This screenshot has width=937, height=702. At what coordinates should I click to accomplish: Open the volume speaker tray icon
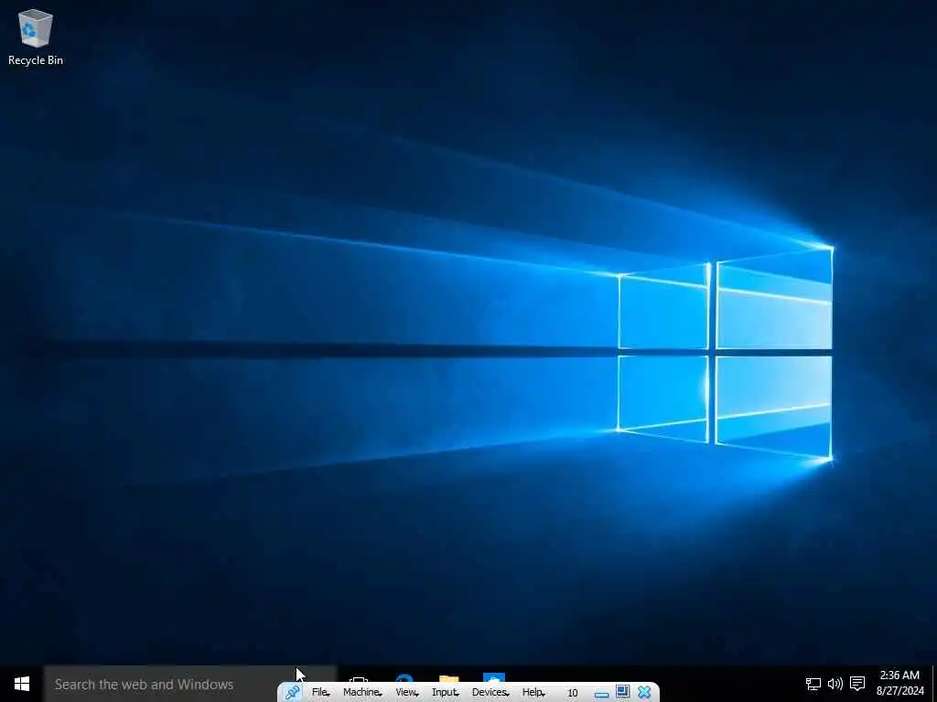(x=835, y=684)
